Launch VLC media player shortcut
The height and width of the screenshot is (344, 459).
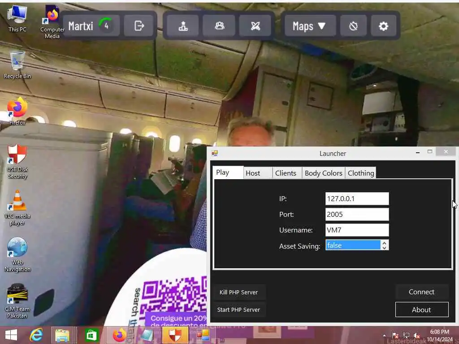pos(17,208)
